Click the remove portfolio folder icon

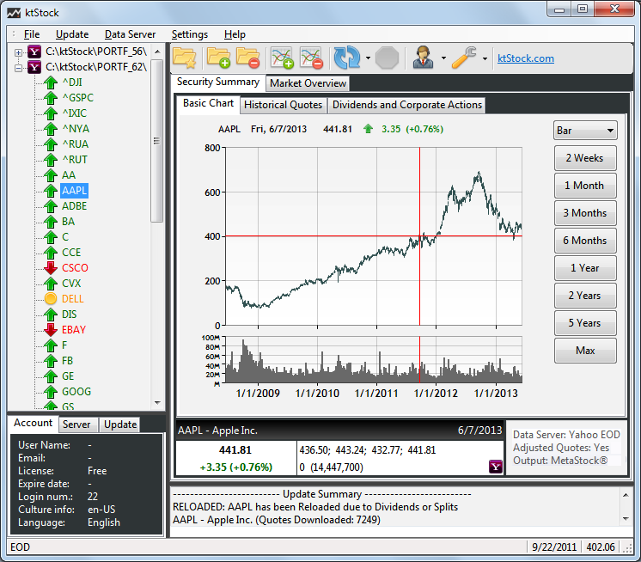click(247, 58)
